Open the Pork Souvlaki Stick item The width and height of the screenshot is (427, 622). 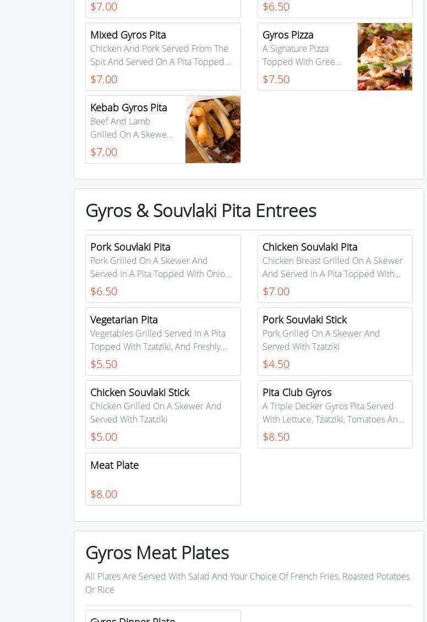pyautogui.click(x=335, y=342)
